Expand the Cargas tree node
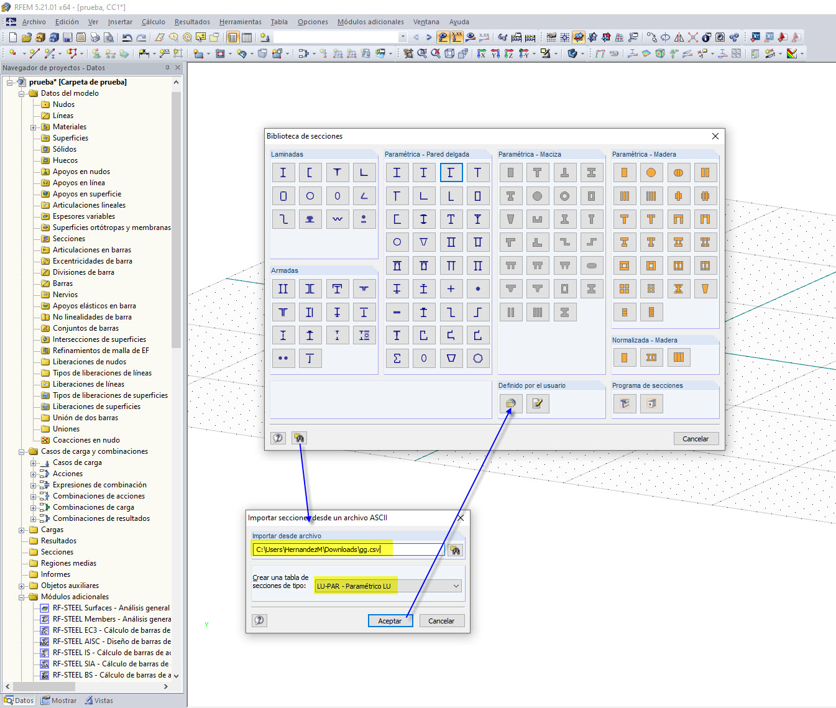 click(x=22, y=530)
